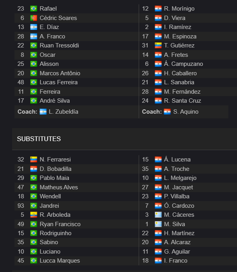Select Lucas Ferreira in starting lineup
Screen dimensions: 237x272
coord(59,82)
